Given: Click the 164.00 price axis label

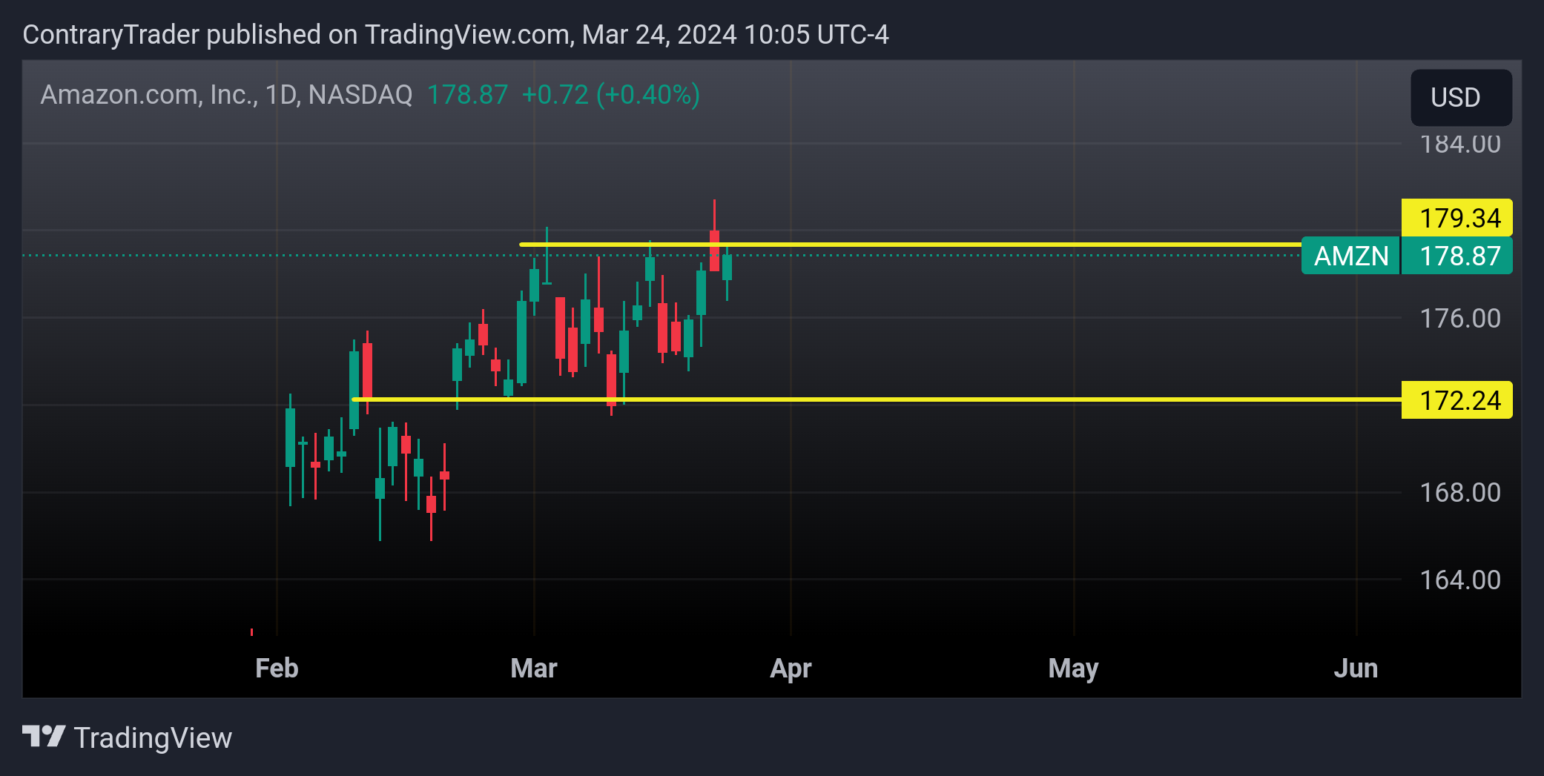Looking at the screenshot, I should (1459, 580).
